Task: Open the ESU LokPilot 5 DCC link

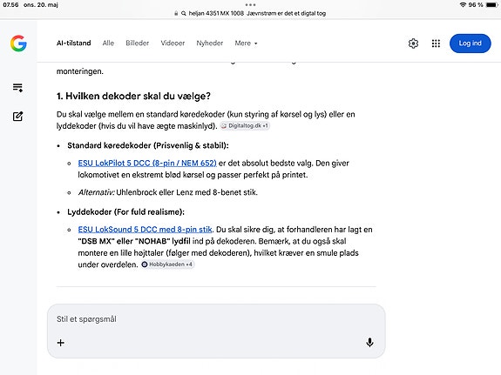Action: tap(147, 163)
